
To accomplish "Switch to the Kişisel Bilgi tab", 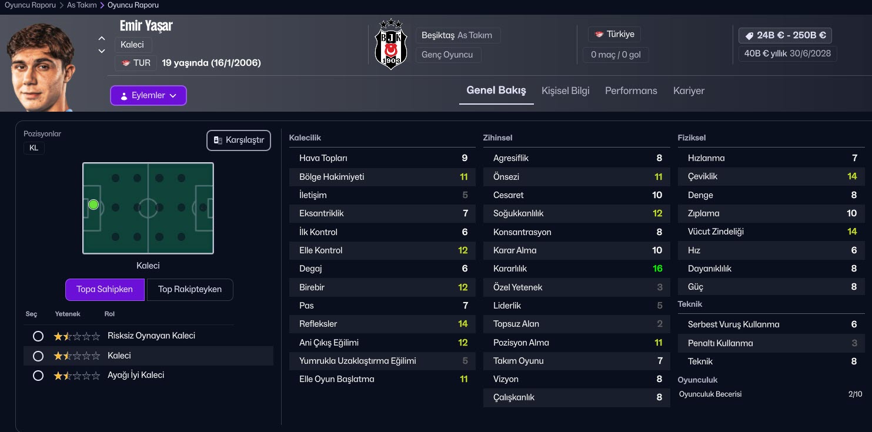I will 565,91.
